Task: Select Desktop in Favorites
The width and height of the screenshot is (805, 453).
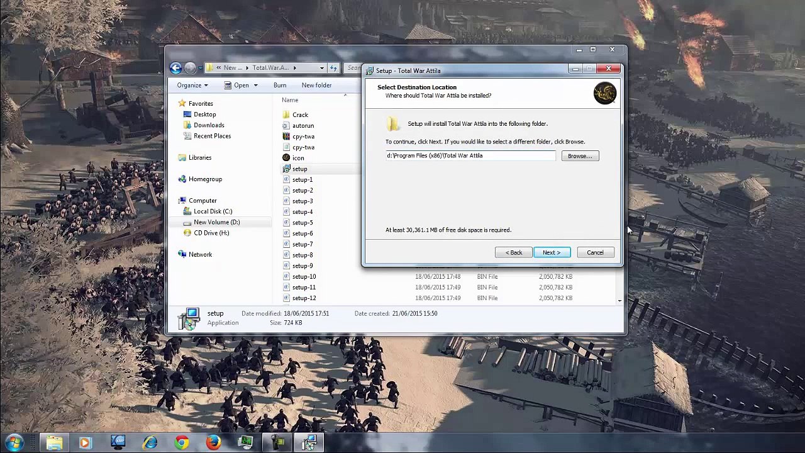Action: pos(199,115)
